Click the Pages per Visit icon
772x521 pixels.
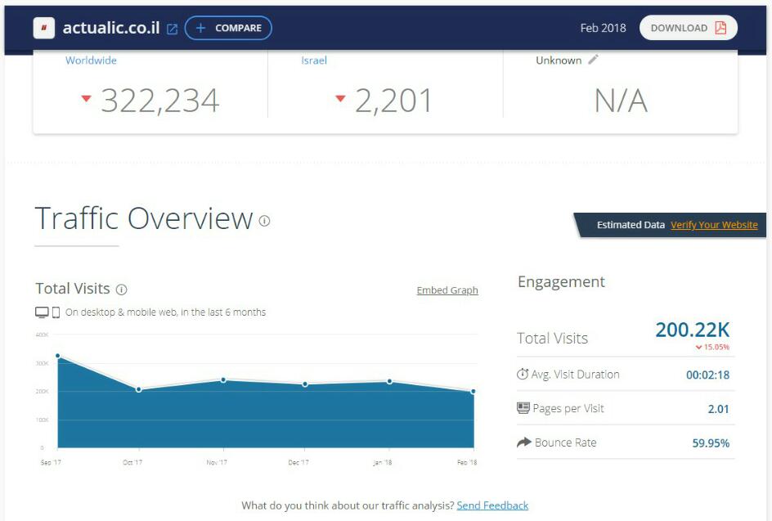(523, 408)
